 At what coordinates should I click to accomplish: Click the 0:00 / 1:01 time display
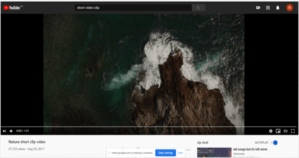coord(23,131)
